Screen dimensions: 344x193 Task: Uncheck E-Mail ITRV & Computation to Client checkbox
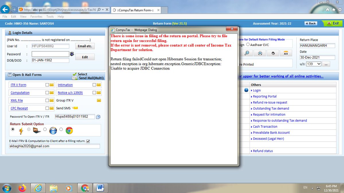point(88,141)
